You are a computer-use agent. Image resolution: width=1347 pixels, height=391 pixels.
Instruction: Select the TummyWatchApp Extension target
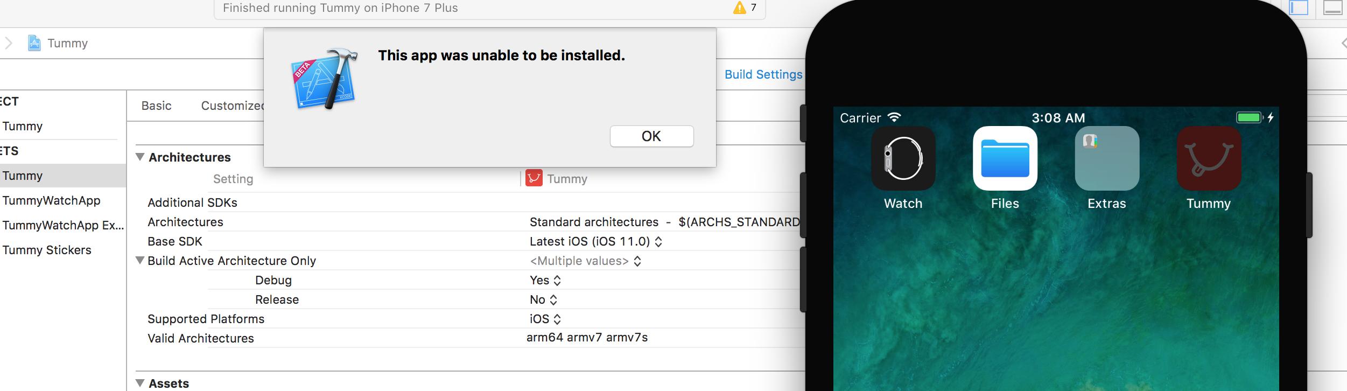click(63, 225)
